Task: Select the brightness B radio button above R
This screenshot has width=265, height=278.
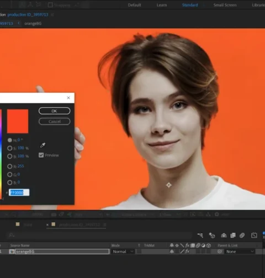Action: tap(10, 156)
